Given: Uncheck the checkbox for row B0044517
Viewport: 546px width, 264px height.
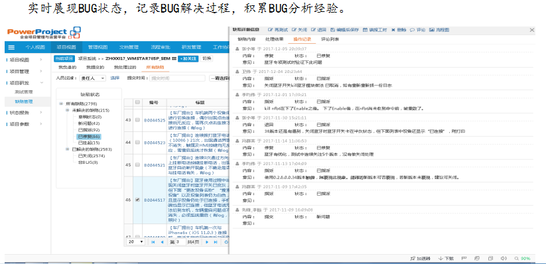Looking at the screenshot, I should (x=137, y=200).
